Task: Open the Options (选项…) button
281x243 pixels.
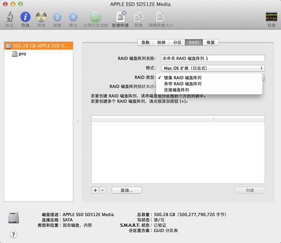Action: pos(127,190)
